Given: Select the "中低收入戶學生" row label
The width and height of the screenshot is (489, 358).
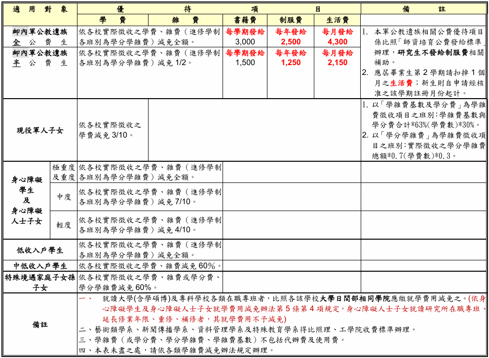Looking at the screenshot, I should [x=40, y=266].
